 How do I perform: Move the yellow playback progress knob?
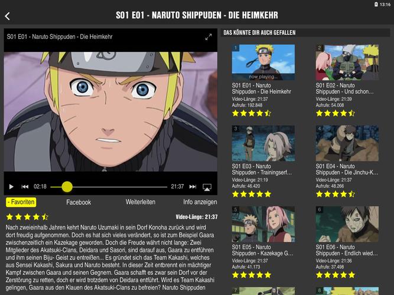67,187
